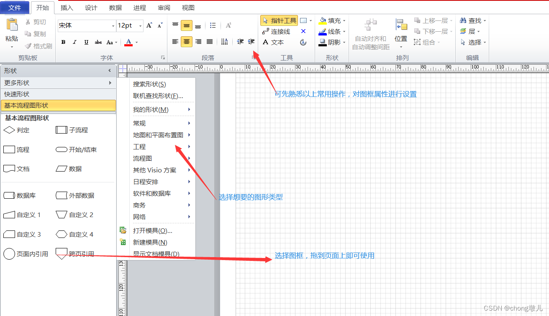Select the Connector (连接线) tool
The height and width of the screenshot is (316, 549).
point(276,31)
